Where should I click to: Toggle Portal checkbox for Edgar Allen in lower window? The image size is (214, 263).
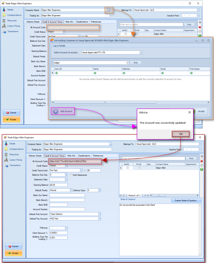140,168
